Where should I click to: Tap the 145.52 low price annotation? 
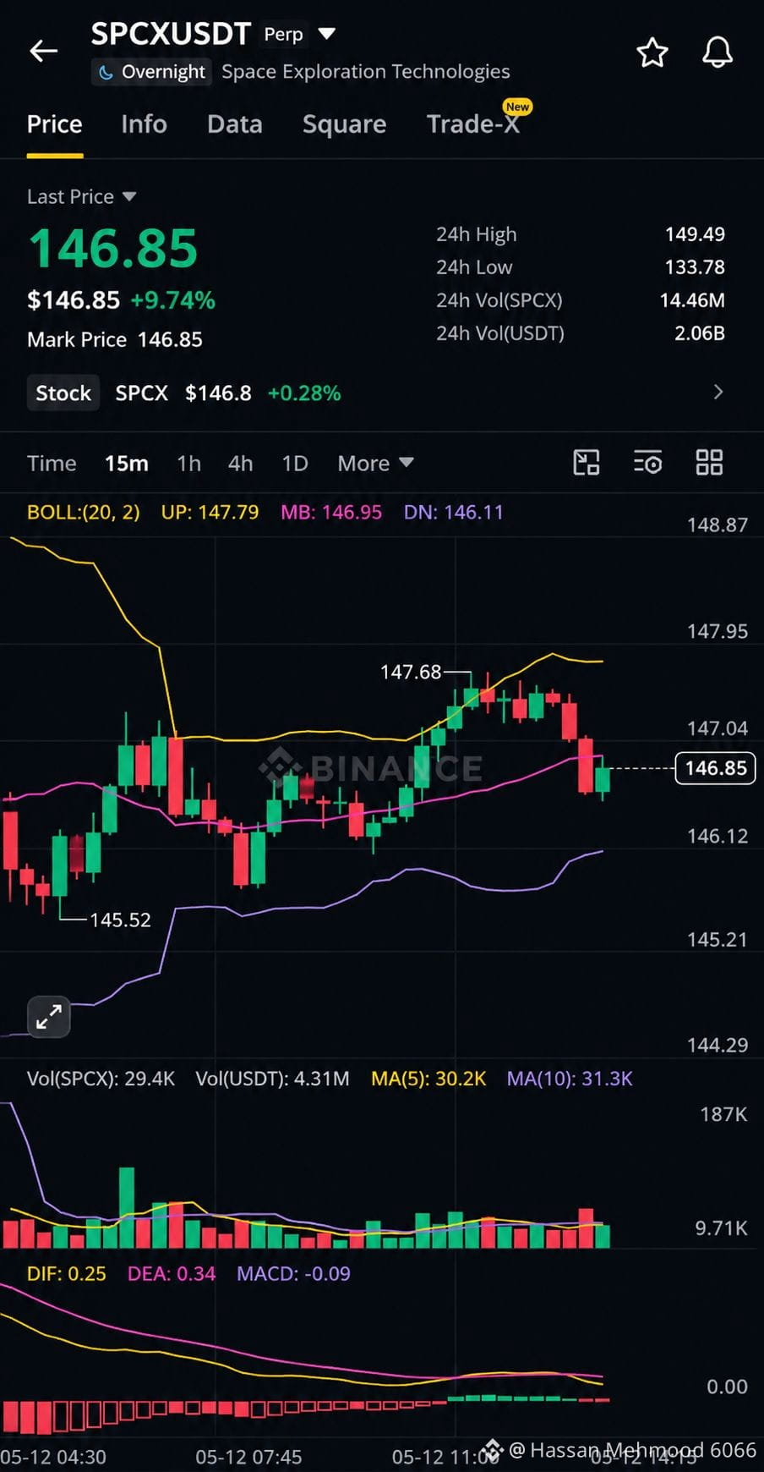tap(120, 920)
